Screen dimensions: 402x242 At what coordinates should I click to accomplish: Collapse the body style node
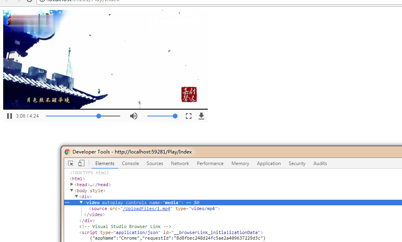point(72,190)
